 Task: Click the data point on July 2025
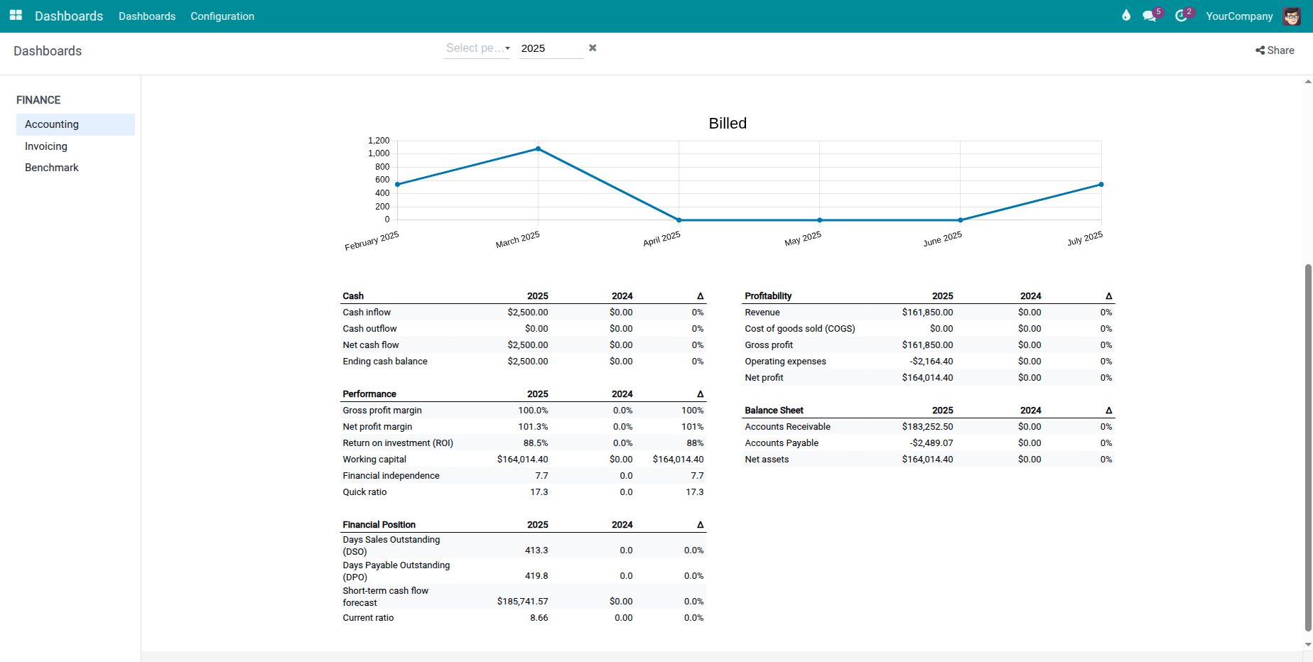[1101, 184]
